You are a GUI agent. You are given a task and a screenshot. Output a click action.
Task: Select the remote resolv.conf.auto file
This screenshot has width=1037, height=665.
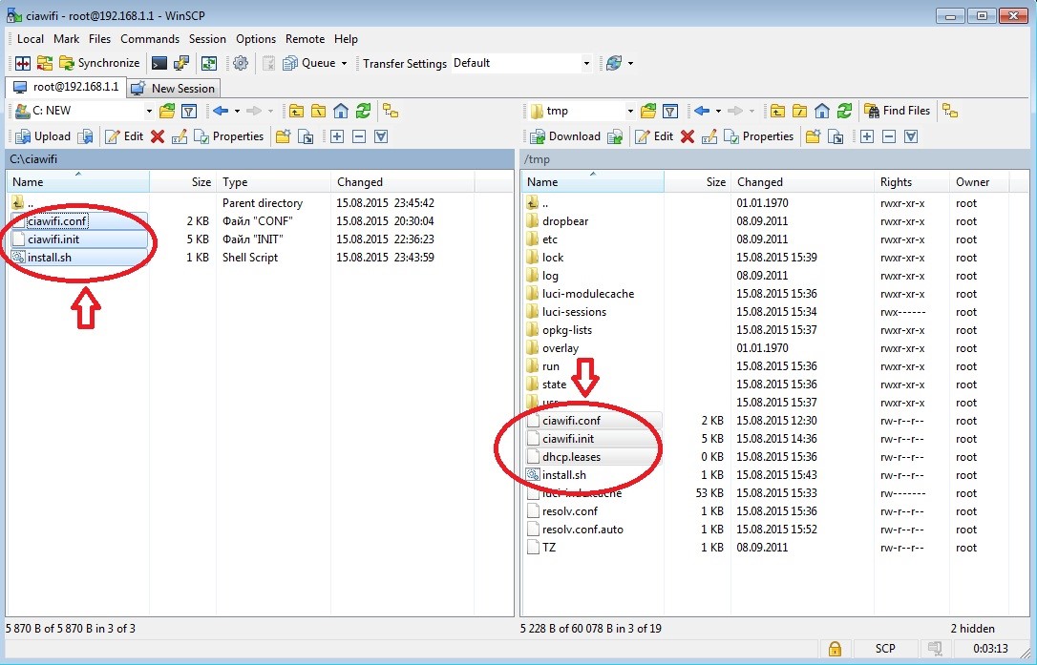coord(582,530)
